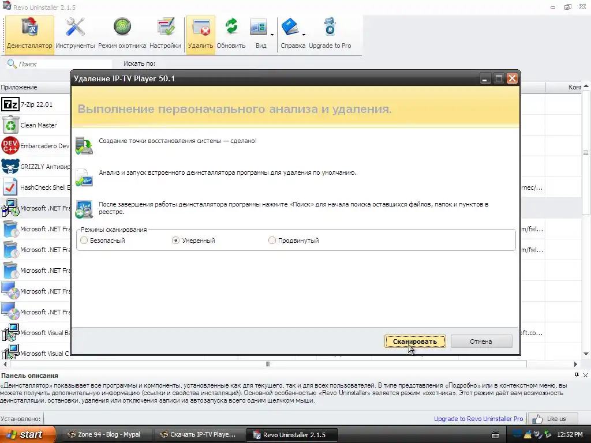This screenshot has width=591, height=443.
Task: Click the Отмена button in dialog
Action: point(481,341)
